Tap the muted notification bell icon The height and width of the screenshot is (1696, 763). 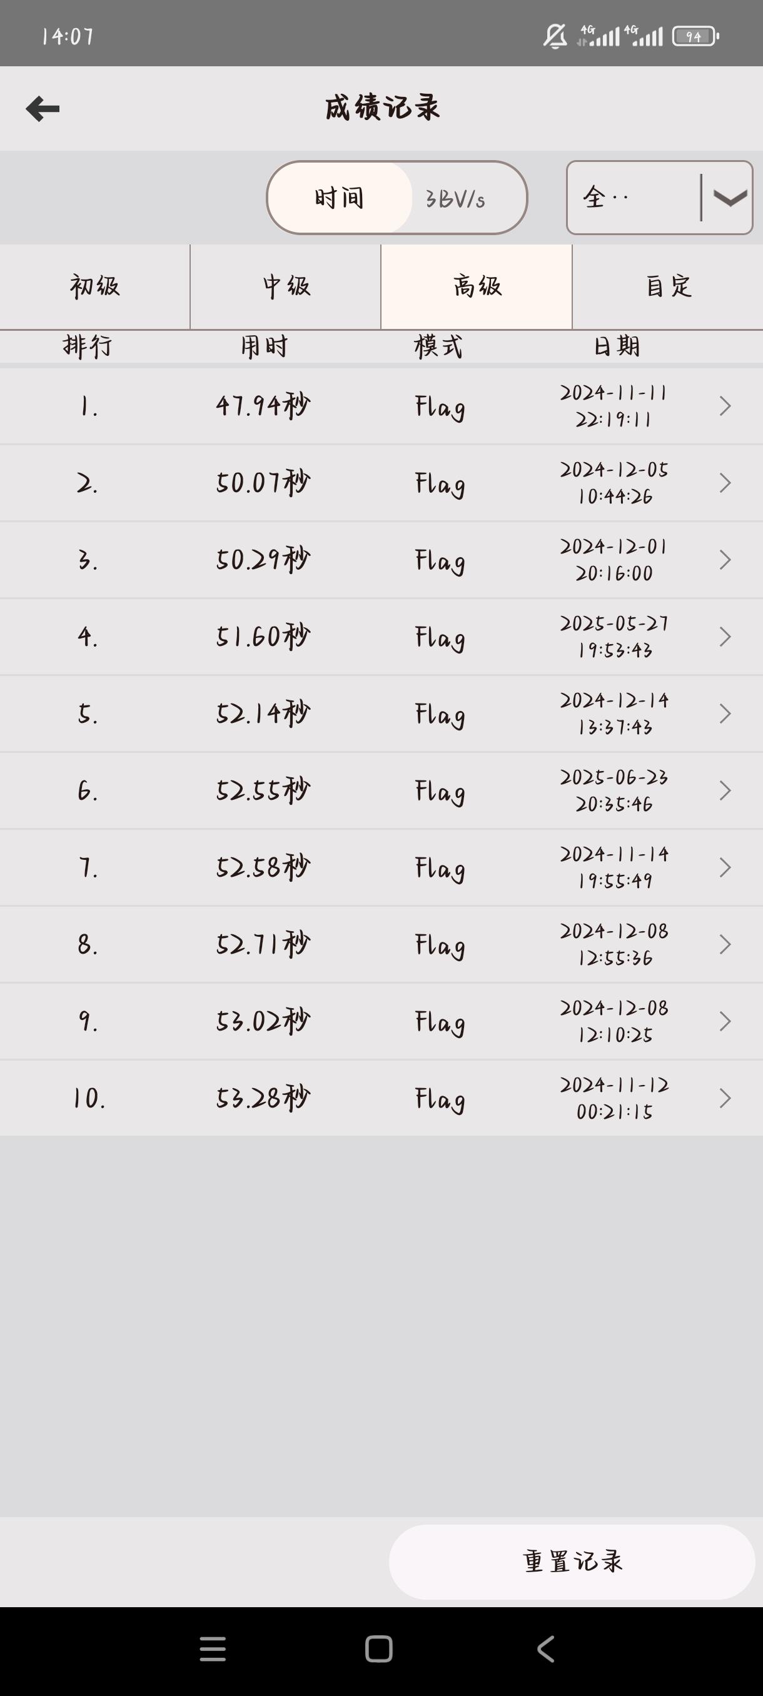click(555, 36)
